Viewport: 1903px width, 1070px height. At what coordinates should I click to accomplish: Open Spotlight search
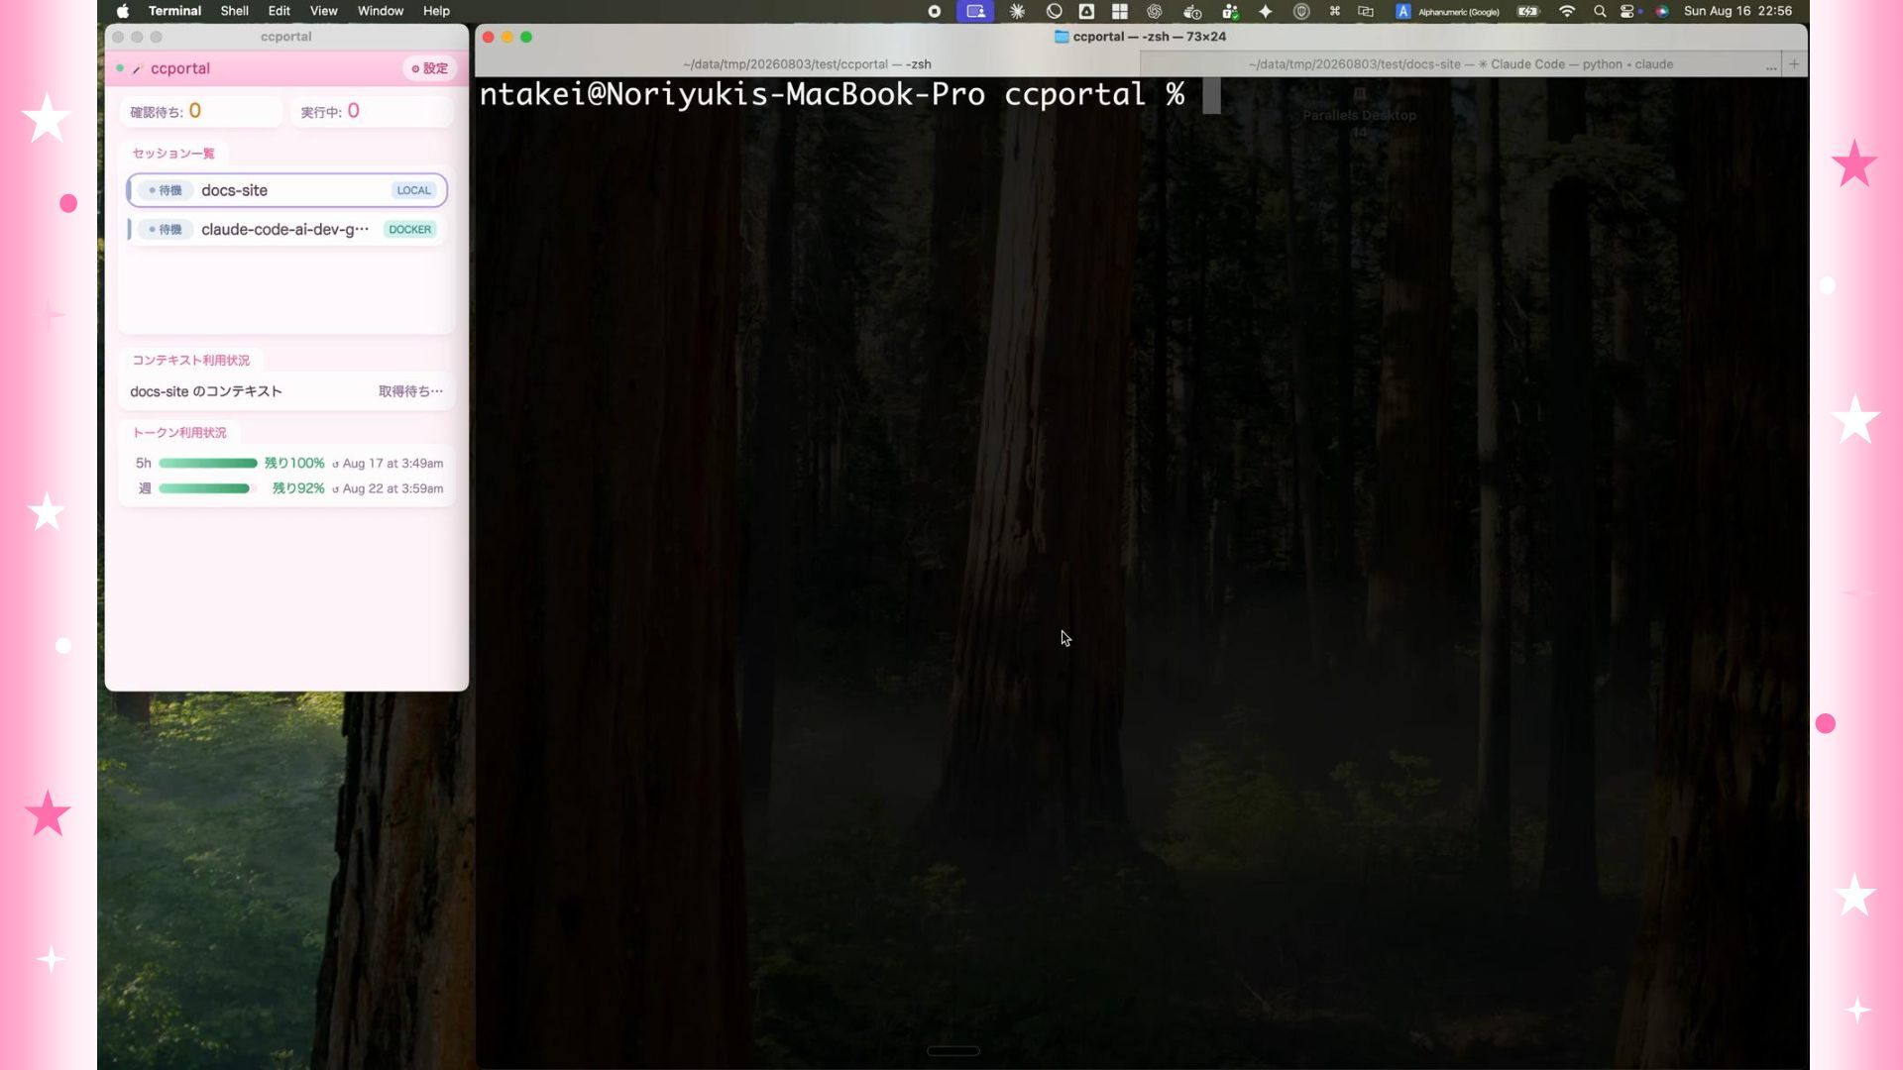[1600, 11]
